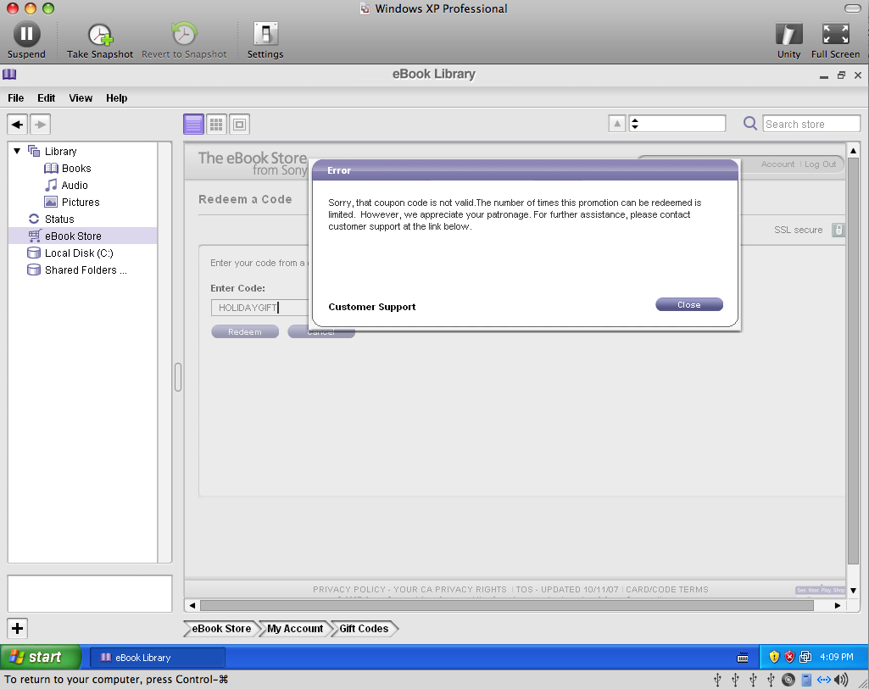
Task: Click the eBook Library taskbar button
Action: (158, 658)
